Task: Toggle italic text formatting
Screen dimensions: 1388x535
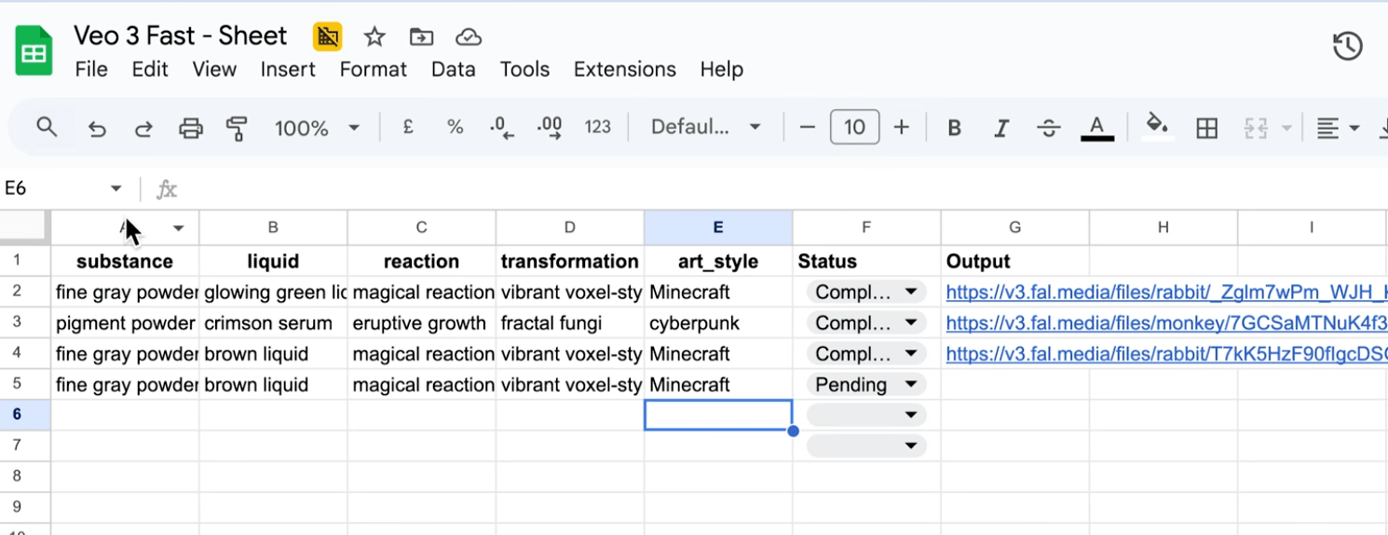Action: pos(1001,128)
